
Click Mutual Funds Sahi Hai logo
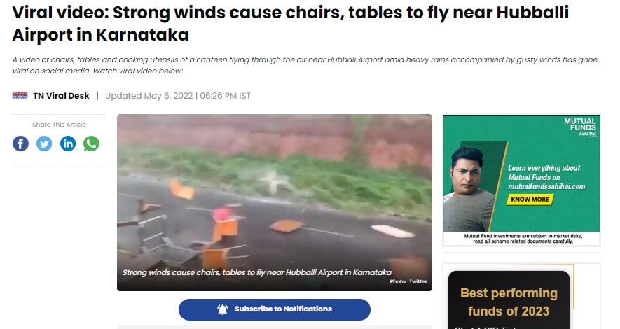point(581,127)
